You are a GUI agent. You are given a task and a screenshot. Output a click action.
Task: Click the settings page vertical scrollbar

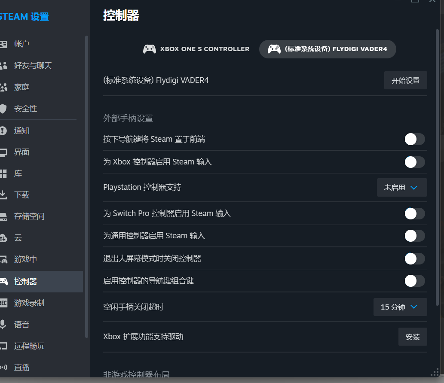[x=438, y=172]
